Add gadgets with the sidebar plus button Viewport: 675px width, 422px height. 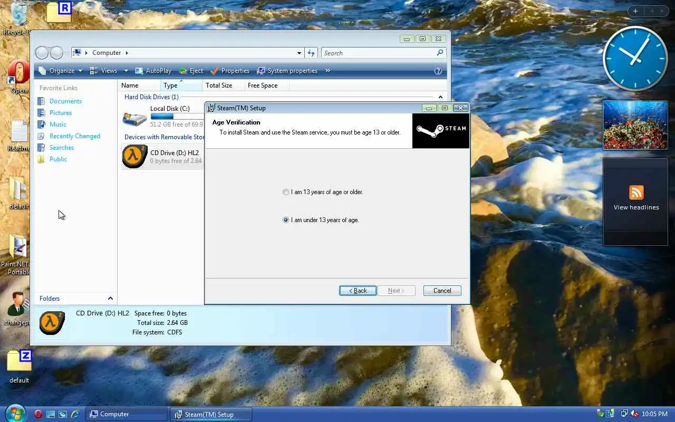[x=635, y=11]
